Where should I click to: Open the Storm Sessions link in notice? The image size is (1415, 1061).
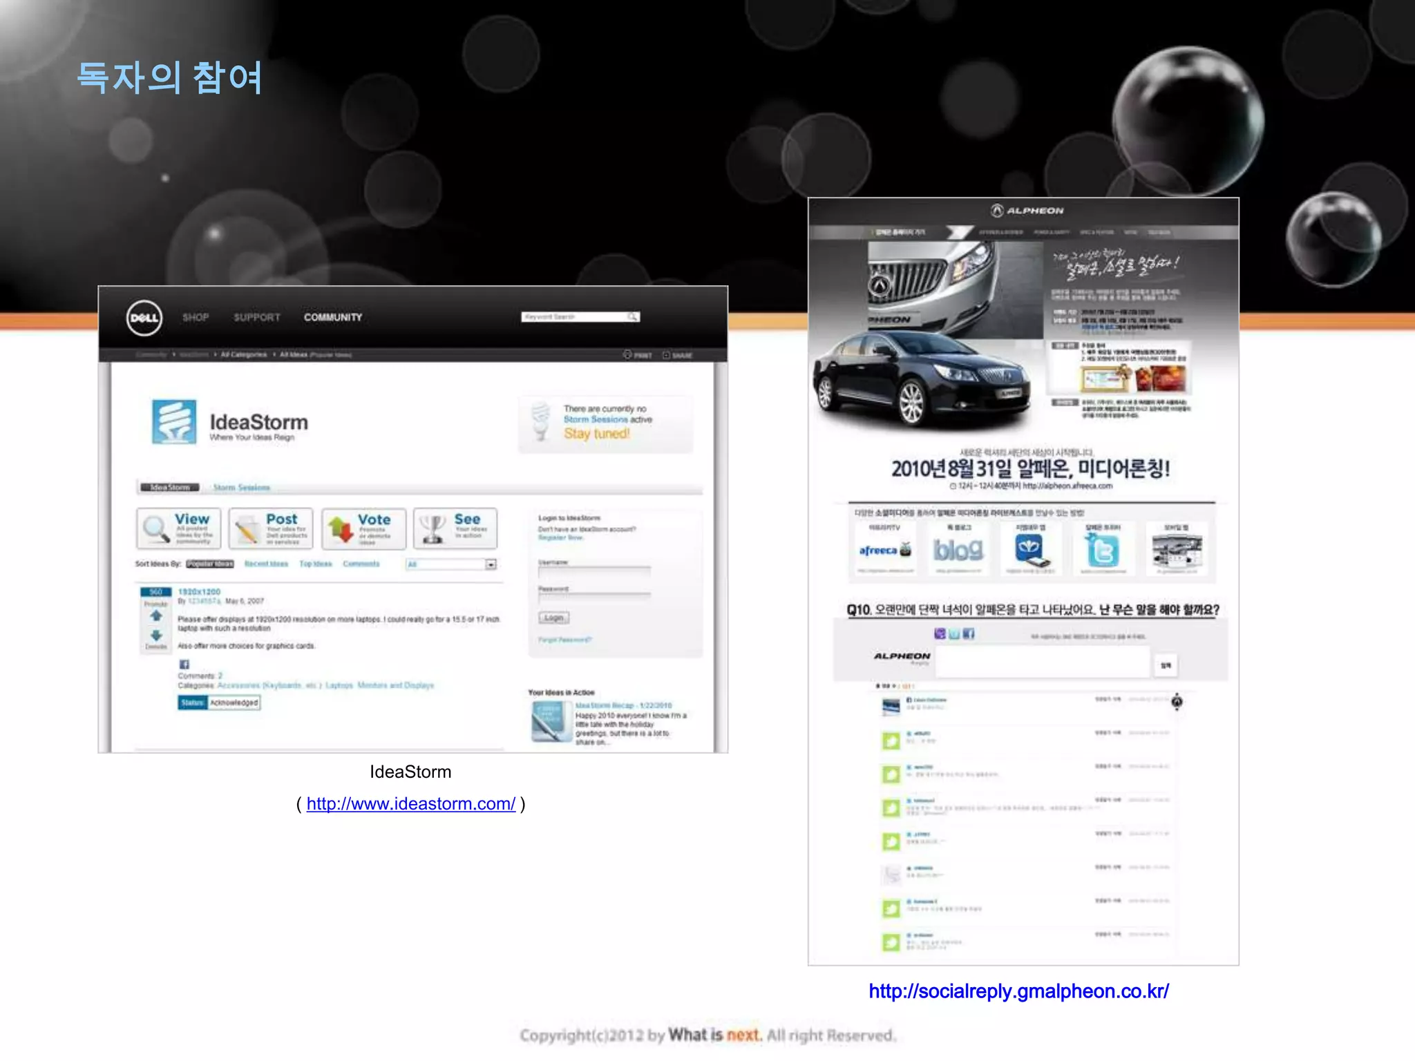[x=596, y=419]
